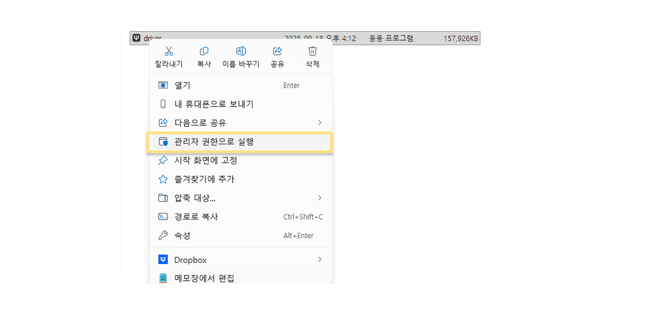
Task: Expand the Compress to (압축 대상) submenu arrow
Action: (319, 198)
